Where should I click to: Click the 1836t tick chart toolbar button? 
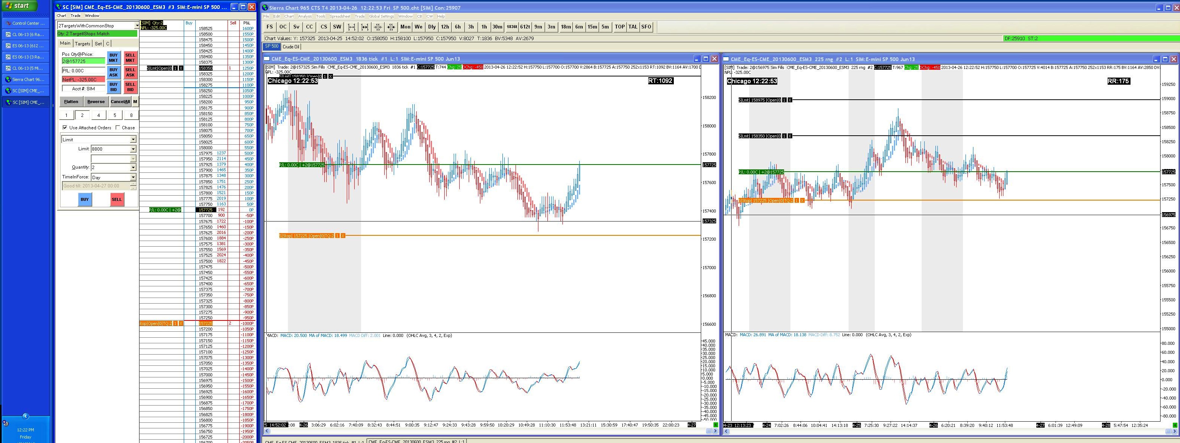point(512,27)
